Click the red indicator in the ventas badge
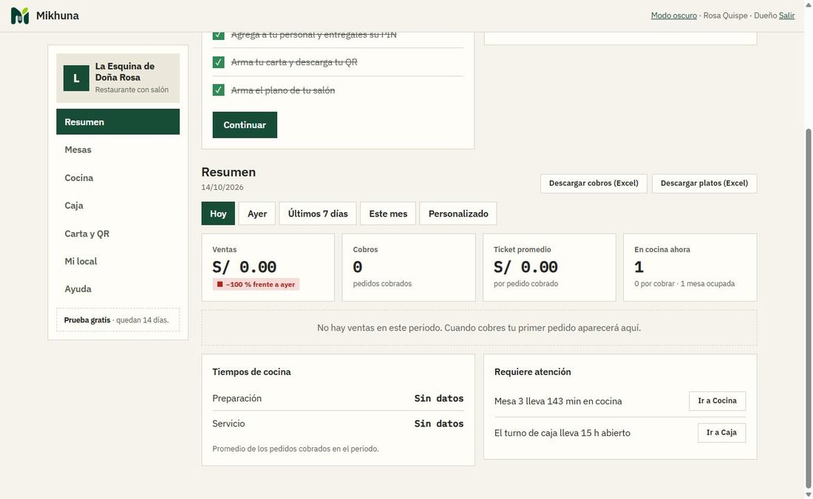The image size is (813, 499). (x=220, y=285)
